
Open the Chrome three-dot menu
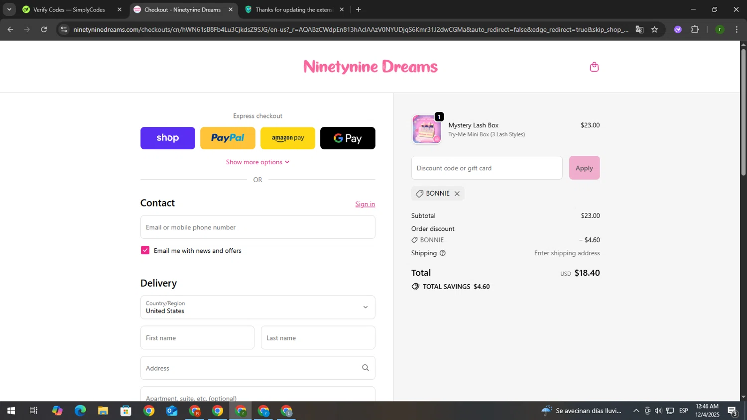[737, 29]
